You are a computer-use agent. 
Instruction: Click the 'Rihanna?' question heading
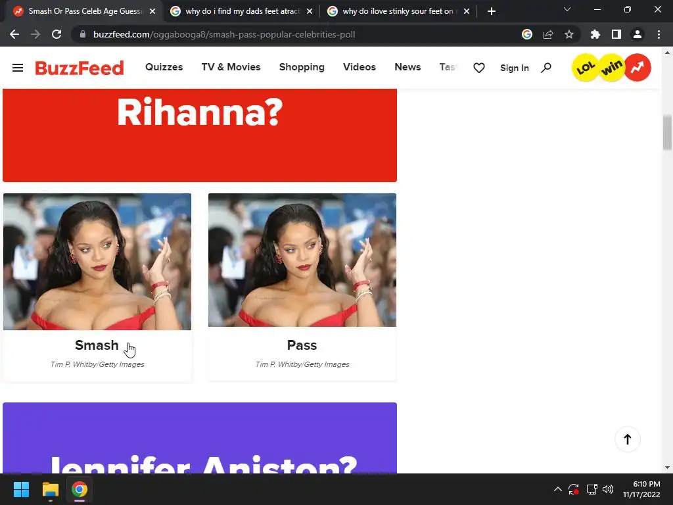(x=200, y=112)
